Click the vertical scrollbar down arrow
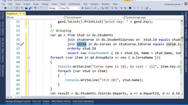Viewport: 188px width, 105px height. point(182,94)
